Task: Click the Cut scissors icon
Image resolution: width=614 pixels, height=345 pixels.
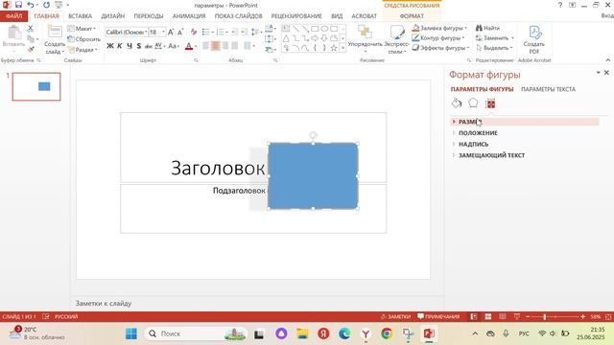Action: [x=30, y=29]
